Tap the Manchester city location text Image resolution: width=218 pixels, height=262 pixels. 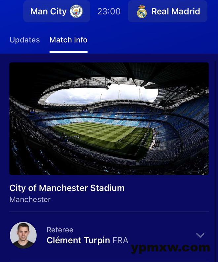pyautogui.click(x=30, y=200)
